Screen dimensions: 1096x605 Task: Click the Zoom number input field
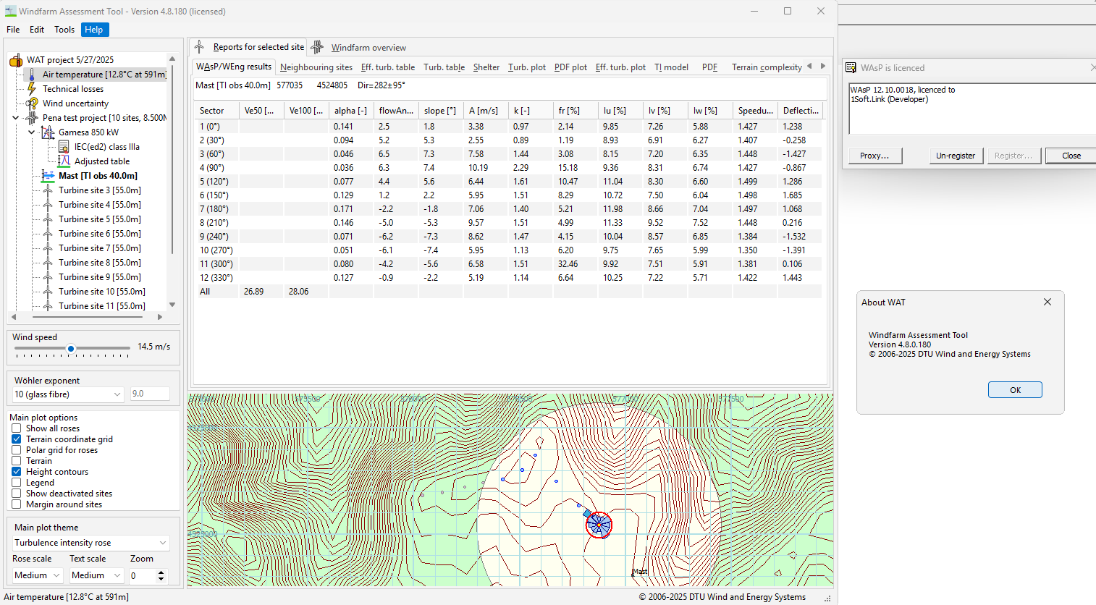click(143, 575)
